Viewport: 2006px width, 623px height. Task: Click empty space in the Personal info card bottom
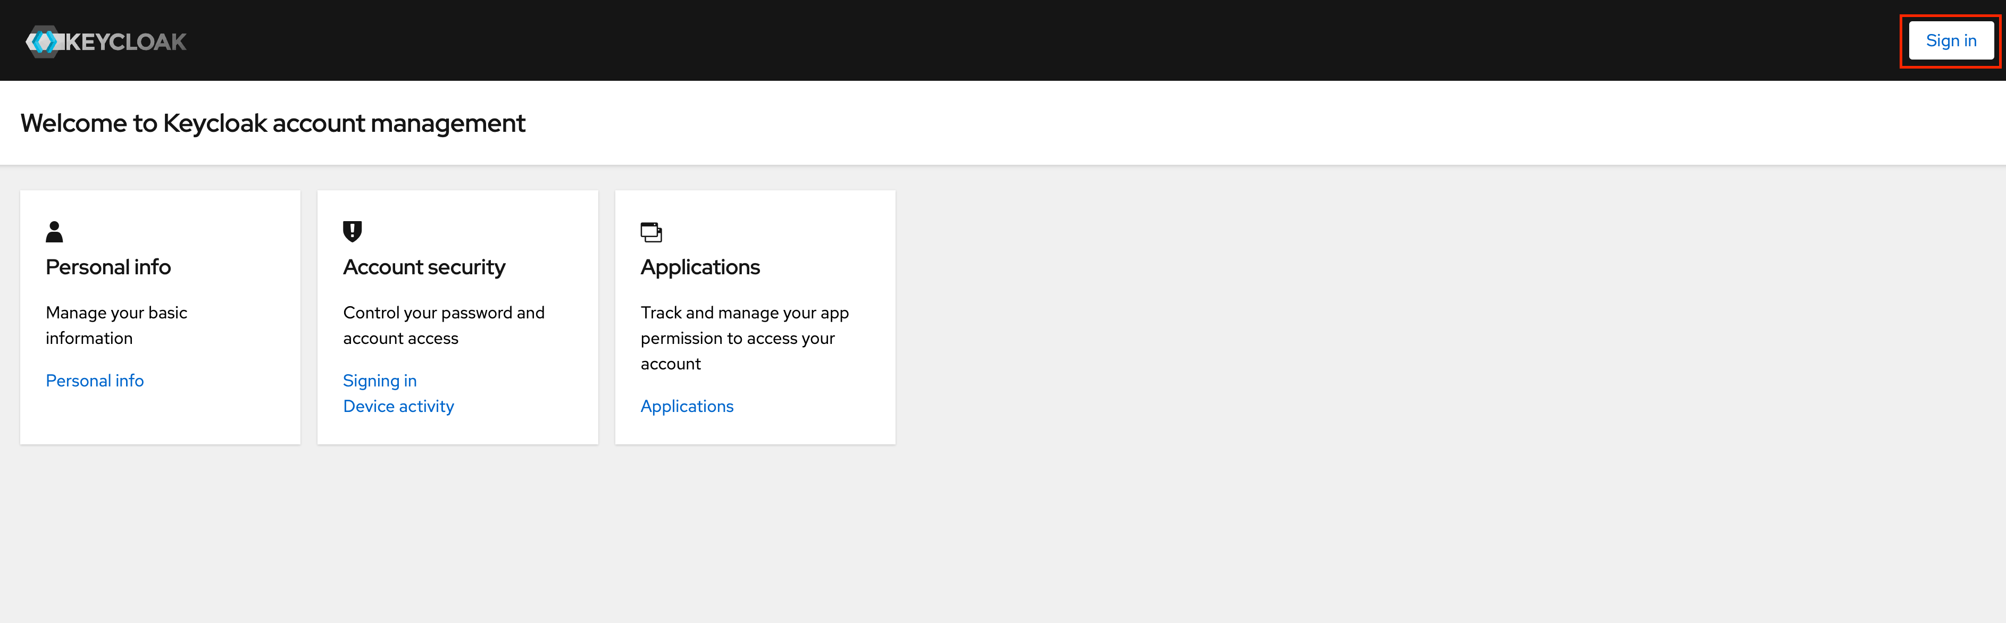pyautogui.click(x=160, y=420)
